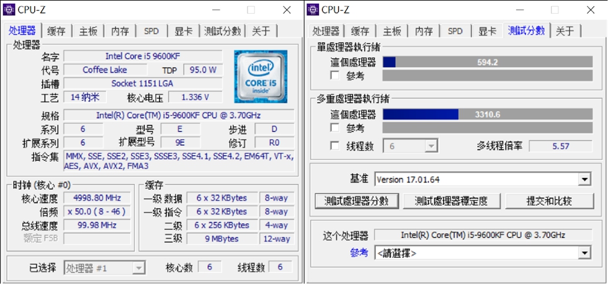
Task: Click the Coffee Lake codename field
Action: (x=105, y=69)
